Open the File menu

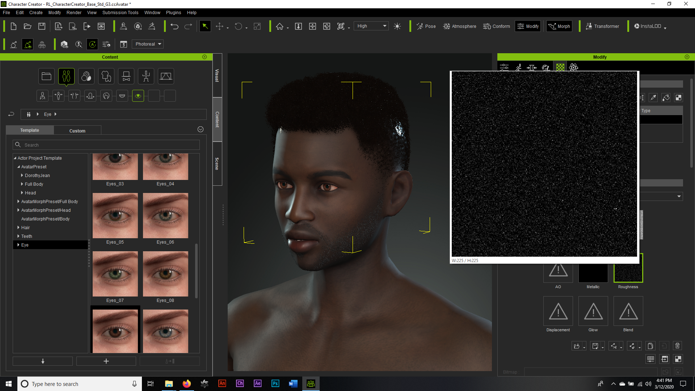[7, 13]
